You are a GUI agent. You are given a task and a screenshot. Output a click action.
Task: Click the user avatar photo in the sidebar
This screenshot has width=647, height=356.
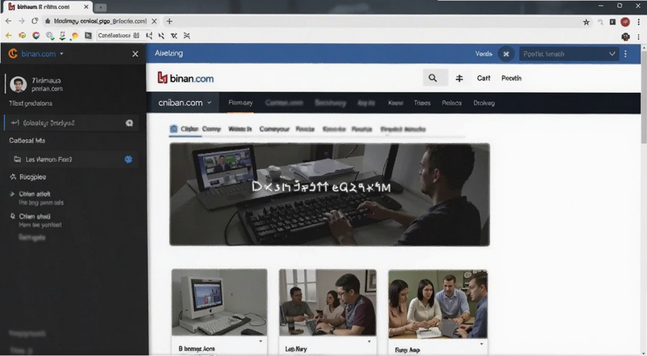tap(18, 85)
